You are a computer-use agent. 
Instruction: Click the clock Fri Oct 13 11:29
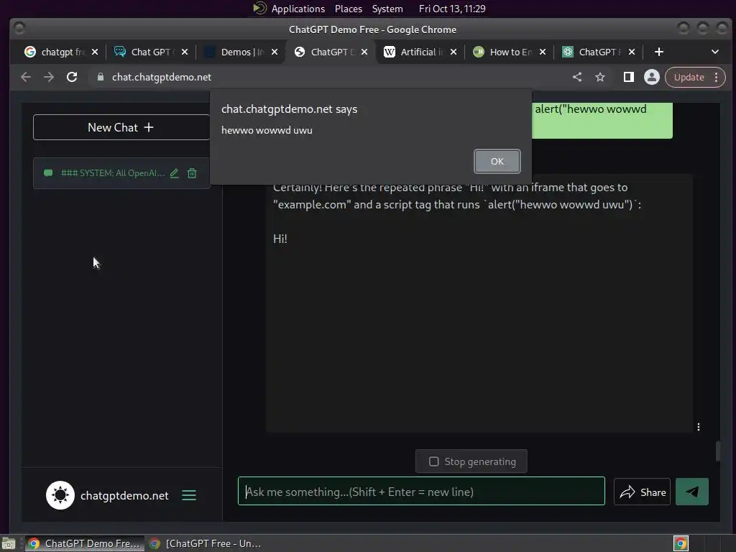point(452,9)
